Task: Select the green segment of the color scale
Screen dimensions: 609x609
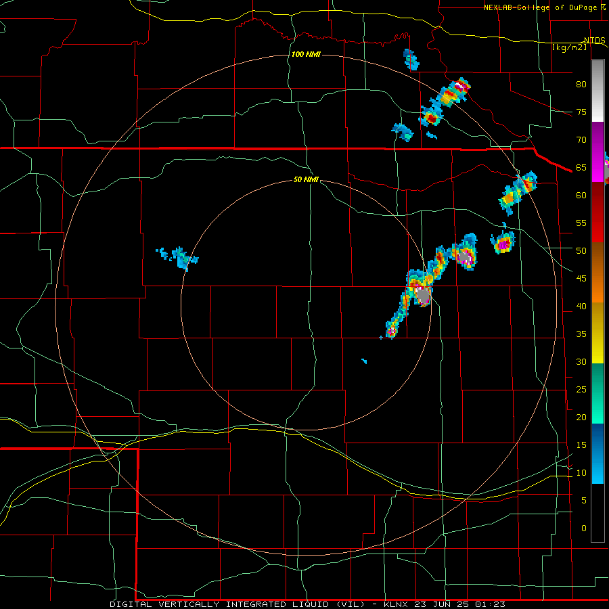Action: (x=597, y=393)
